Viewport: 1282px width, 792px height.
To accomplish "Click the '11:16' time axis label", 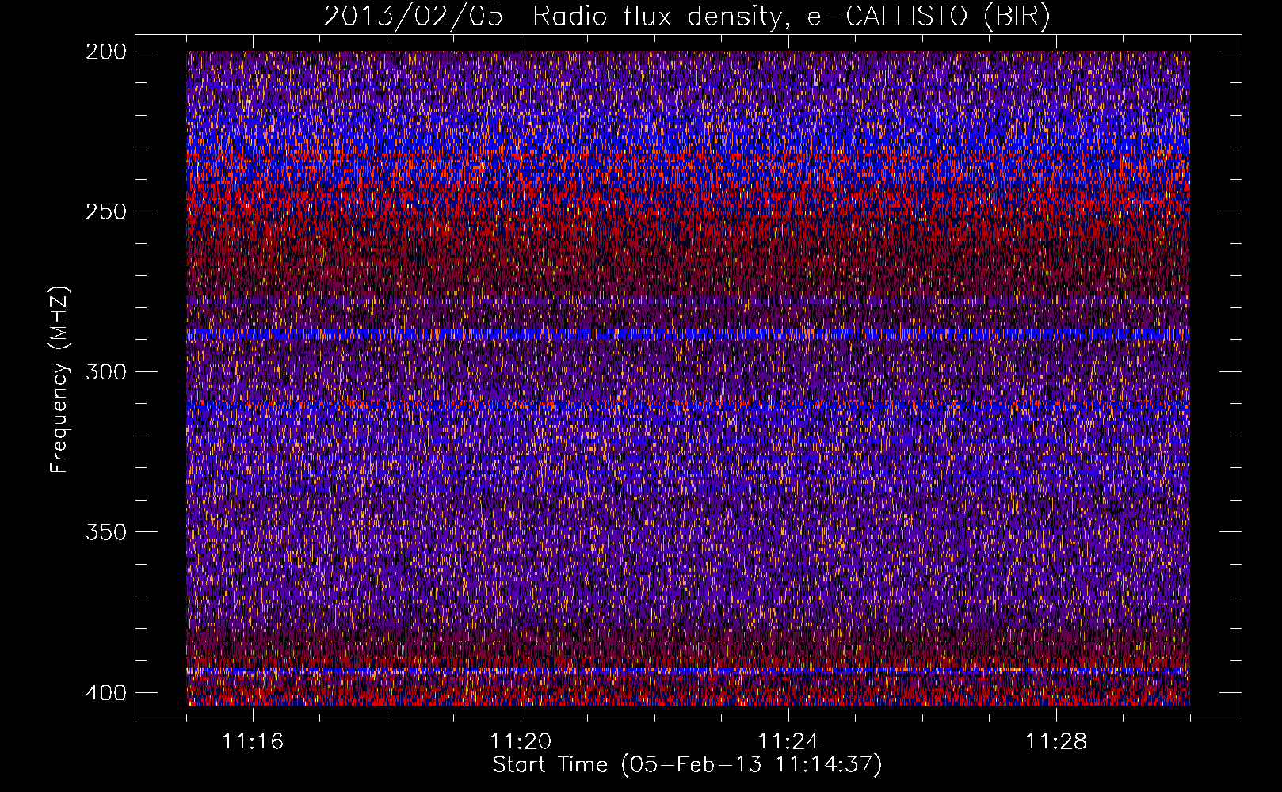I will pyautogui.click(x=253, y=742).
